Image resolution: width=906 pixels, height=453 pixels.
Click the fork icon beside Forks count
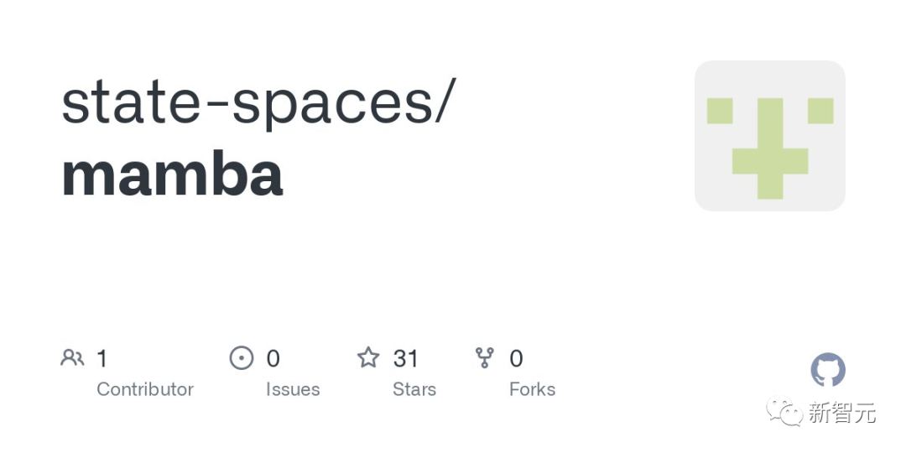click(485, 358)
